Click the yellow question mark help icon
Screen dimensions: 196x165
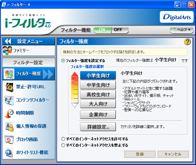187,42
